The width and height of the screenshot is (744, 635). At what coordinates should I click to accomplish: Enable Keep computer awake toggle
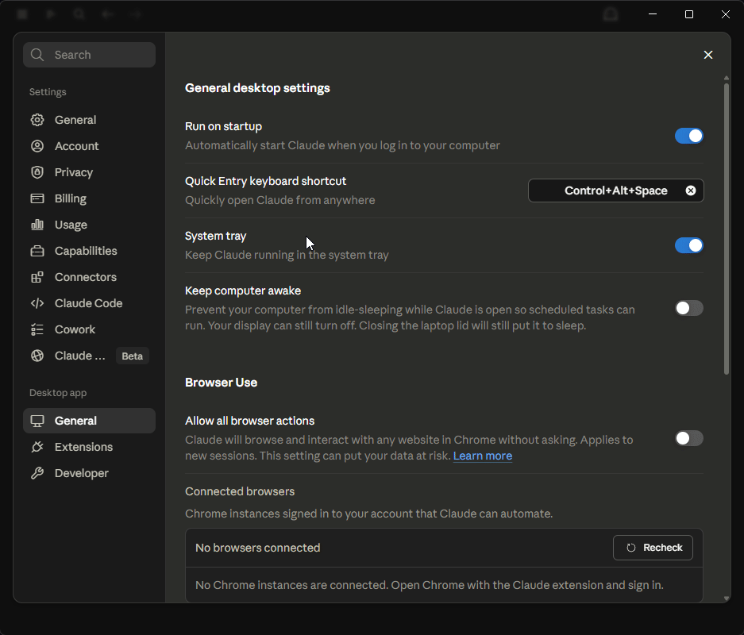pyautogui.click(x=689, y=308)
